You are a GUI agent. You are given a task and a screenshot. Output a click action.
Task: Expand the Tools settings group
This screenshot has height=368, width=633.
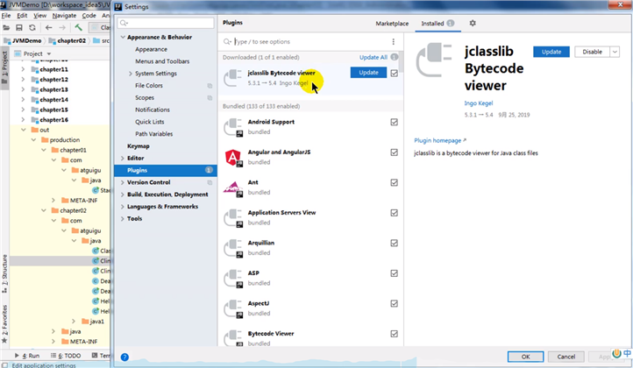(x=123, y=219)
